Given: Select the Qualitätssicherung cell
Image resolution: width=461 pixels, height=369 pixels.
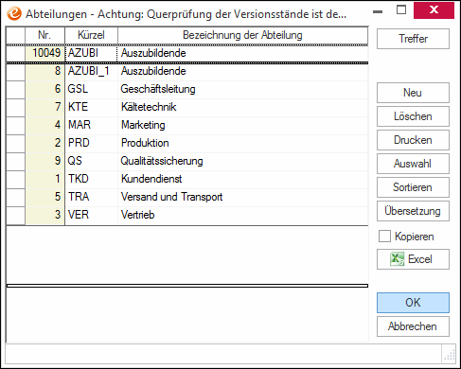Looking at the screenshot, I should [242, 161].
